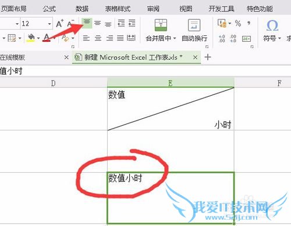This screenshot has height=226, width=291.
Task: Expand the 符号 dropdown arrow
Action: click(279, 38)
